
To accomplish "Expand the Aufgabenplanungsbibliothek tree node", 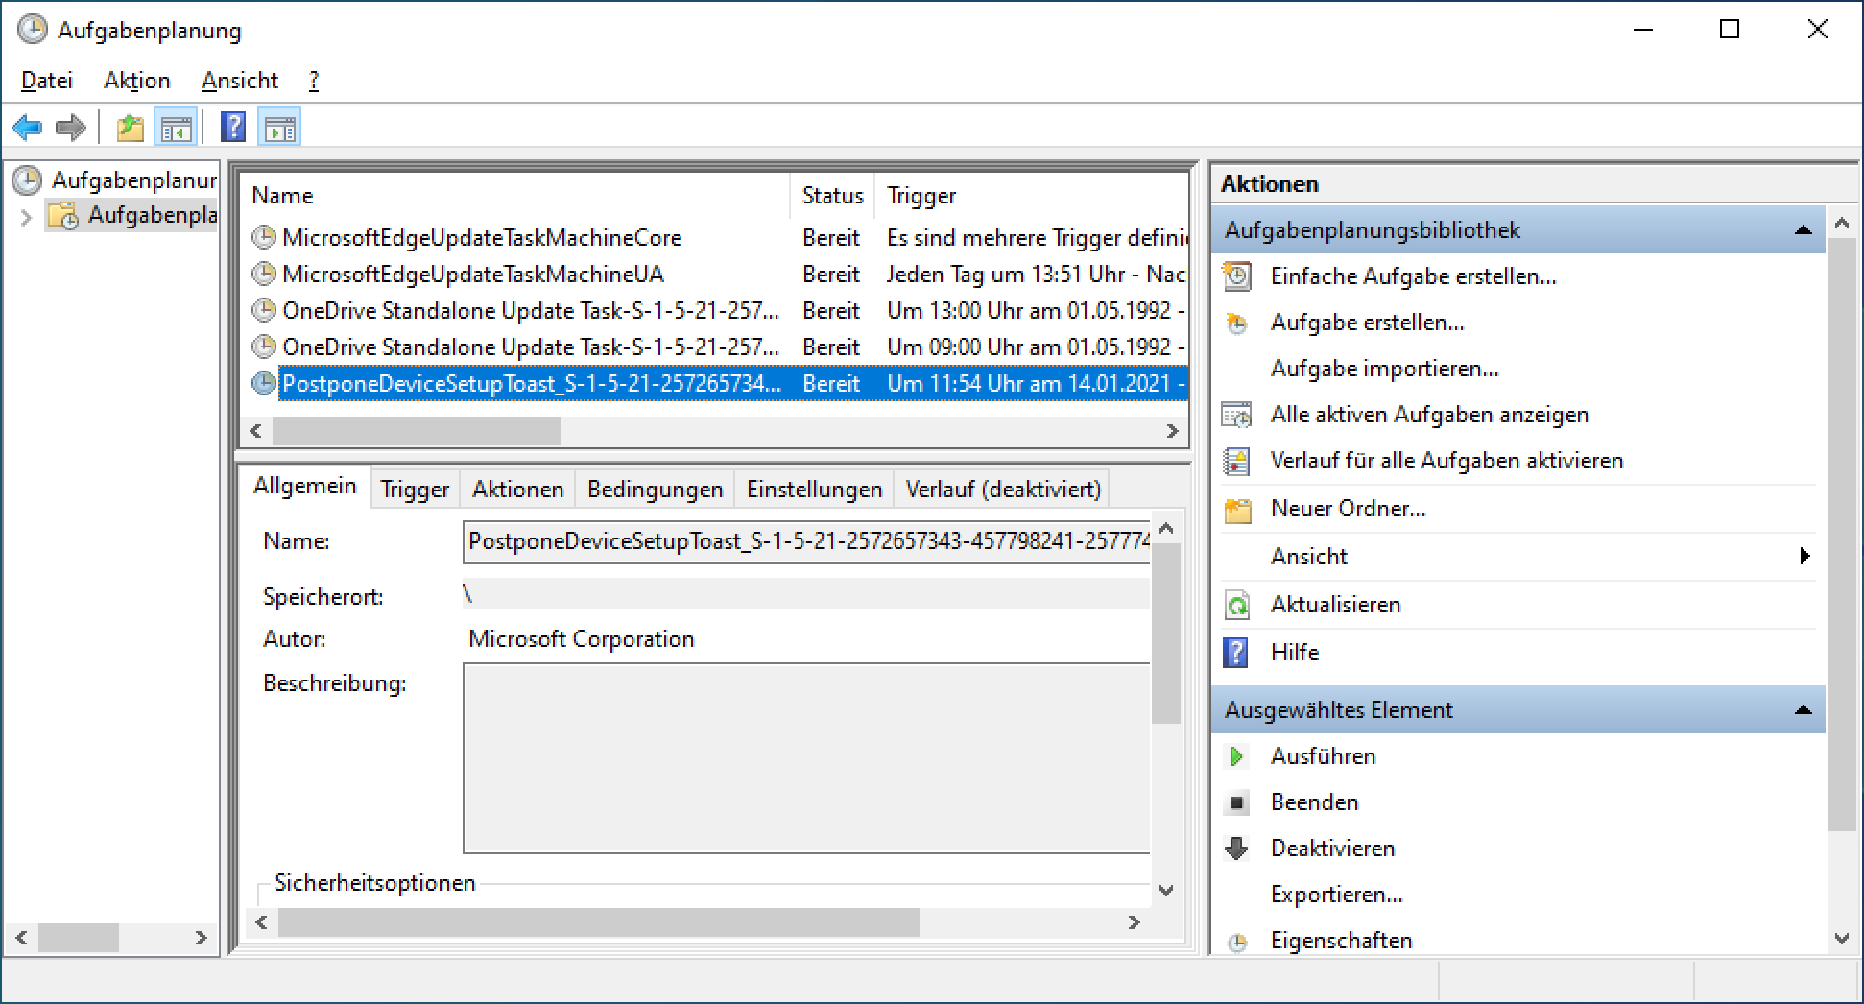I will [26, 218].
